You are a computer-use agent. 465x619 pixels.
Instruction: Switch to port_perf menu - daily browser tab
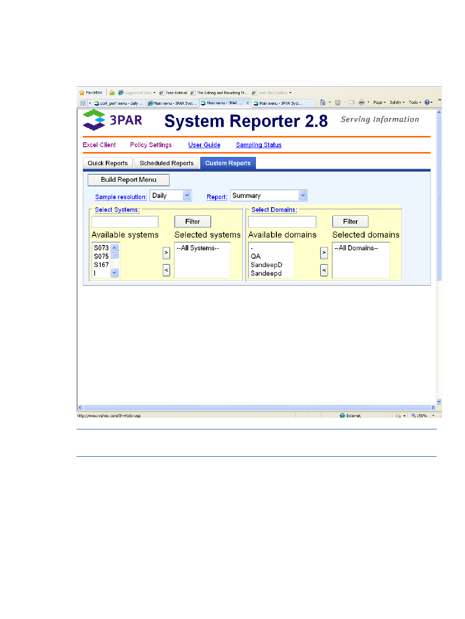[119, 103]
